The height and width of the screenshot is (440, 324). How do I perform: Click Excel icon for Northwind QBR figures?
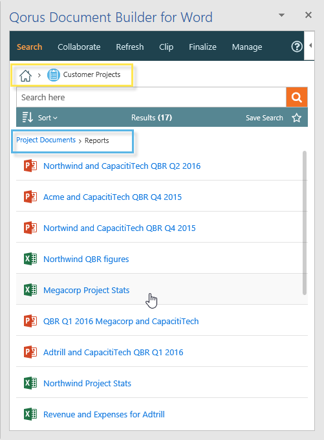pos(30,259)
